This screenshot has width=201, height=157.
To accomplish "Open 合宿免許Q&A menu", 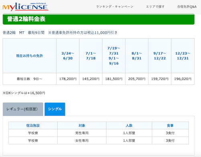I will [187, 6].
